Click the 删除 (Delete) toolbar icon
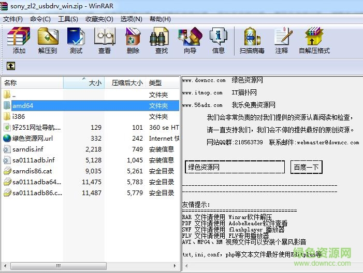Viewport: 363px width, 273px height. click(x=133, y=40)
